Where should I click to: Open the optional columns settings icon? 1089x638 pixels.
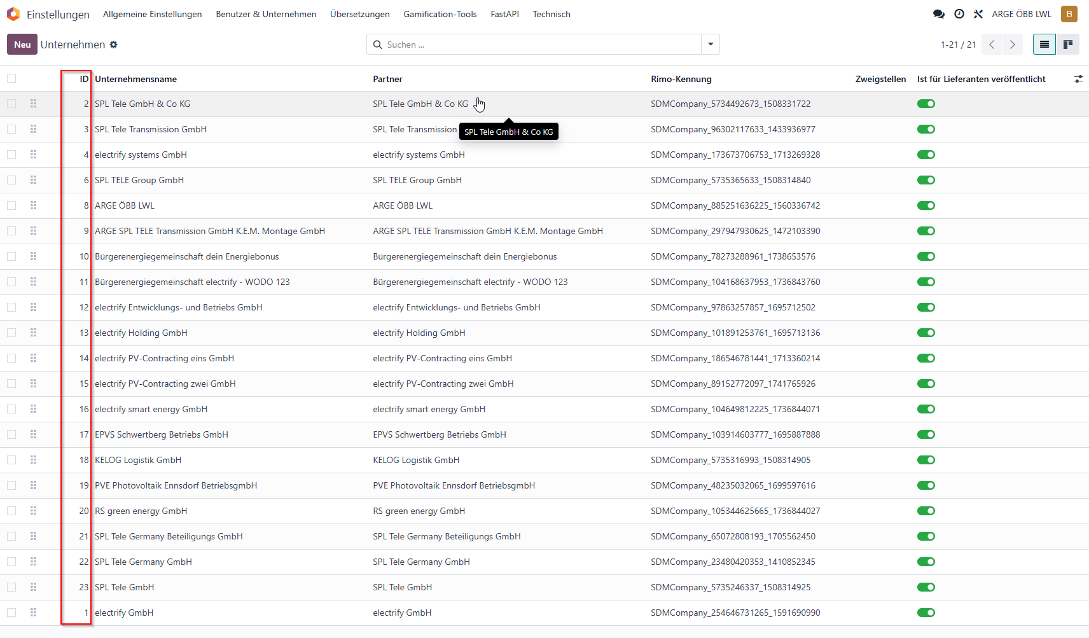pos(1078,79)
